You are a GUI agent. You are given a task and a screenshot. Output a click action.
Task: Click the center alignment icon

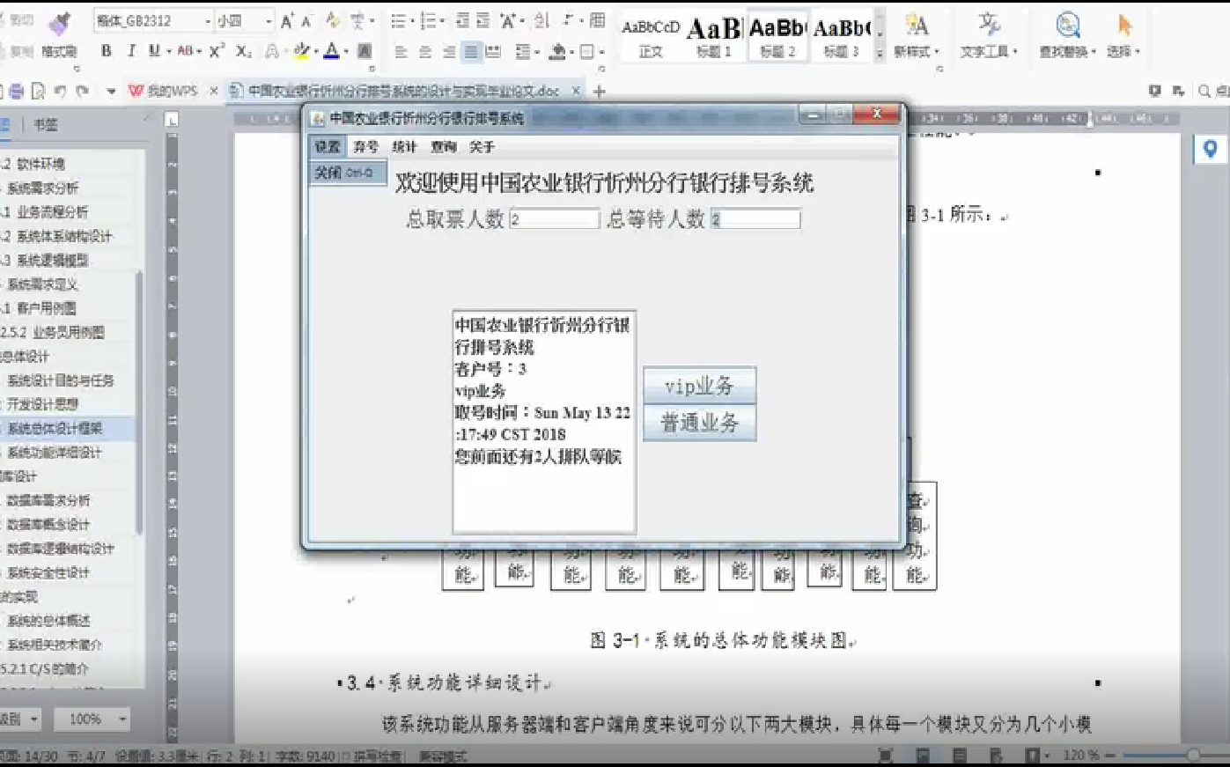[x=424, y=52]
